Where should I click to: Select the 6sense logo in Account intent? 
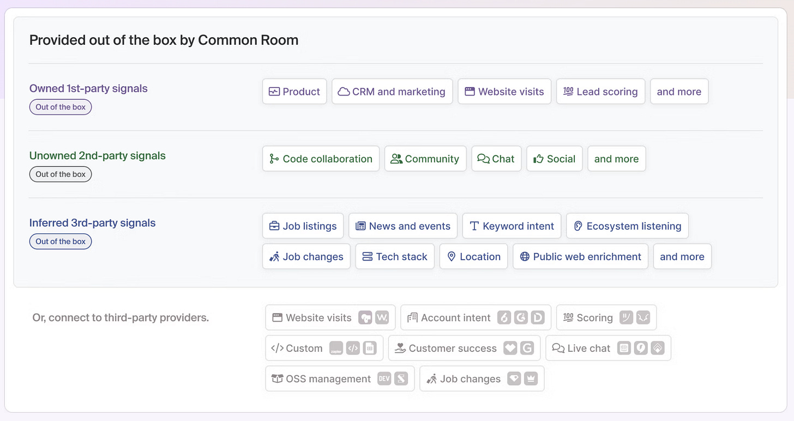tap(504, 317)
